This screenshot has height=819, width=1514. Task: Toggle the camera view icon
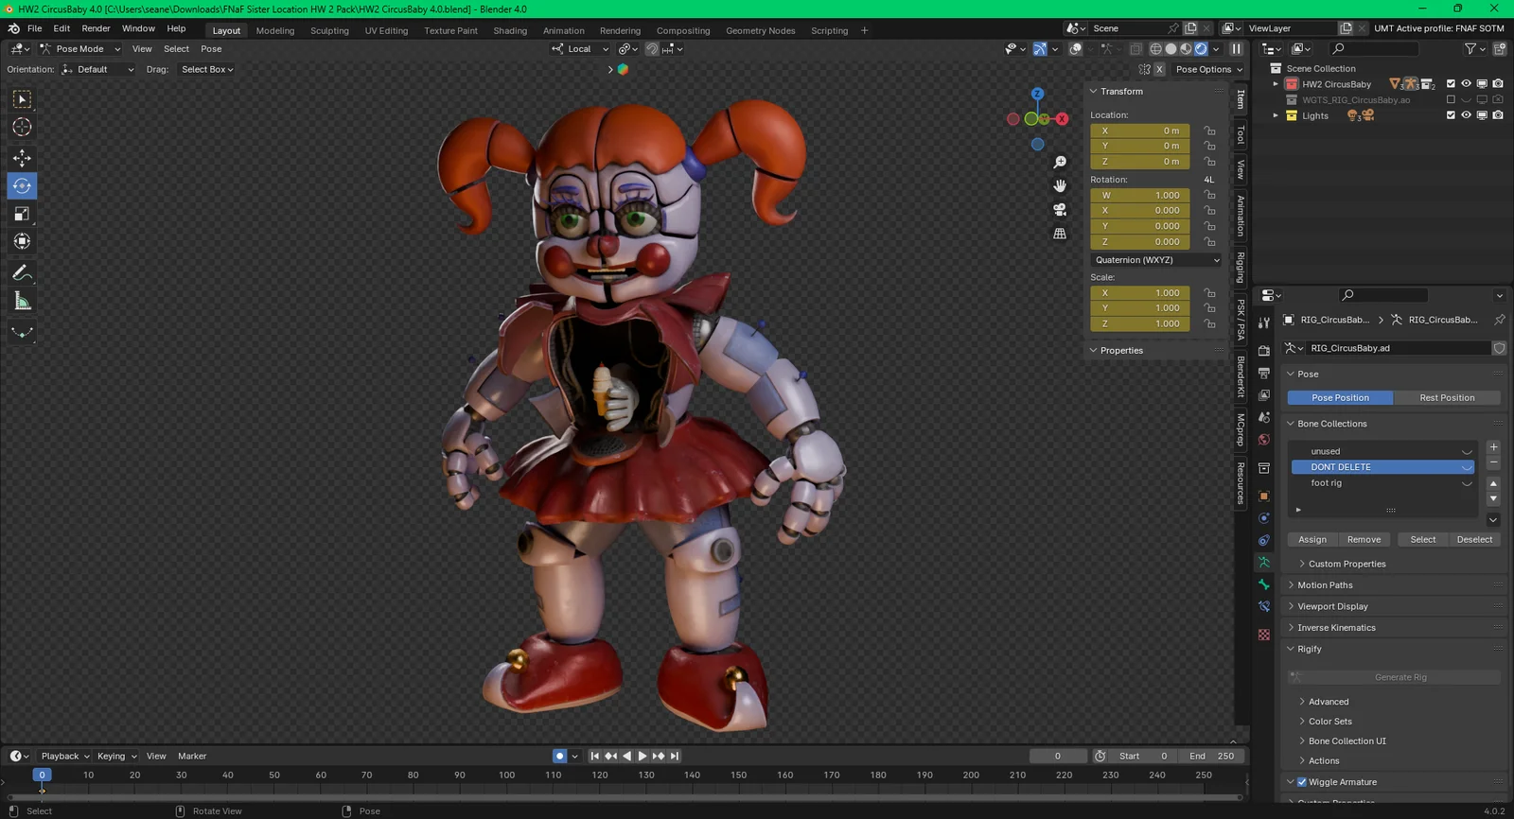1060,209
